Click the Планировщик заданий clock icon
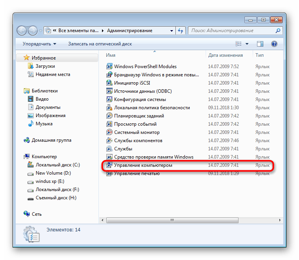 (109, 116)
